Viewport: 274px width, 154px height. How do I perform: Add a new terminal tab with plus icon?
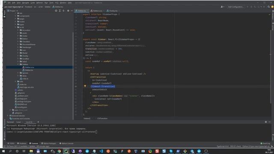click(x=38, y=122)
